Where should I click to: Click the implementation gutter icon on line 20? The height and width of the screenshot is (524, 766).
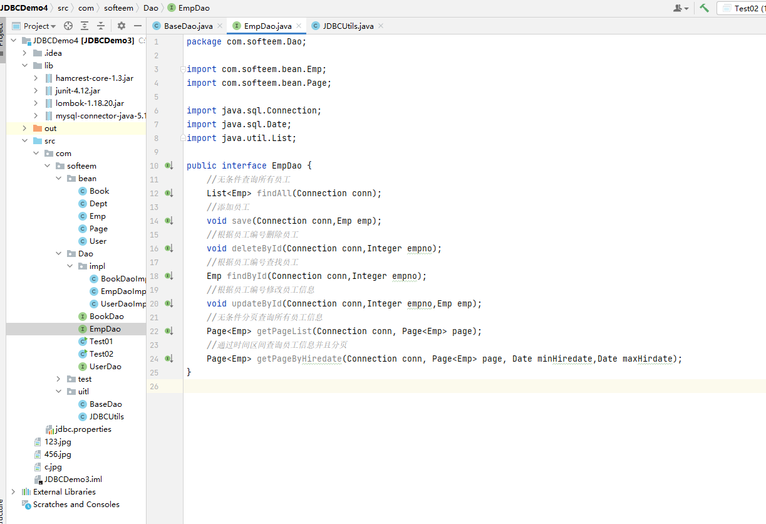pos(168,303)
